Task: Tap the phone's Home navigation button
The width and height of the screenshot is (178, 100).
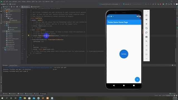Action: [124, 85]
